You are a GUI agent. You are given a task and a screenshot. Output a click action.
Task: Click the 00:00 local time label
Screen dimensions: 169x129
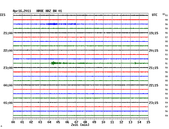point(8,85)
